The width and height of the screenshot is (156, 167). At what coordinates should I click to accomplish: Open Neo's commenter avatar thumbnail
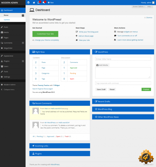click(36, 111)
